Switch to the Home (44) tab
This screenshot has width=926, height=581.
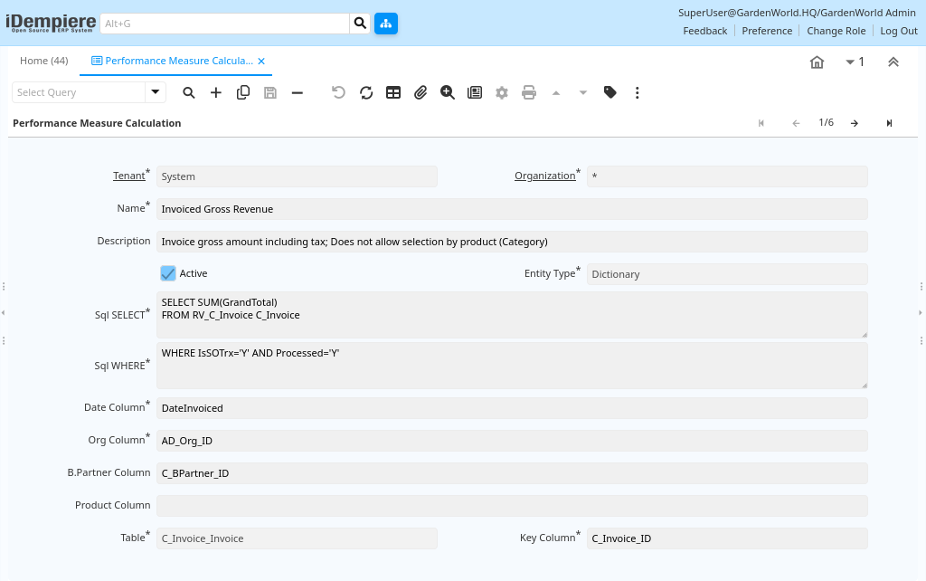pyautogui.click(x=44, y=61)
